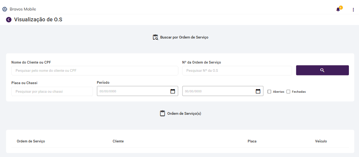
Task: Open the three-dot options menu
Action: [353, 10]
